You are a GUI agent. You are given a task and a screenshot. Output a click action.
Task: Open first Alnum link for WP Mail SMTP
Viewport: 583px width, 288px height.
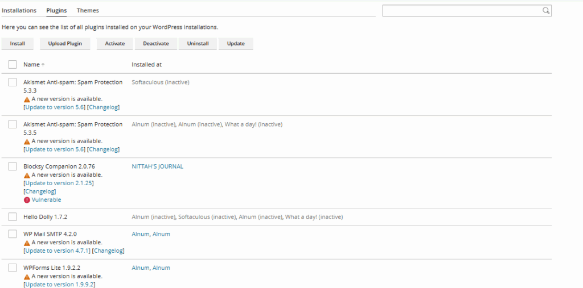pyautogui.click(x=141, y=234)
